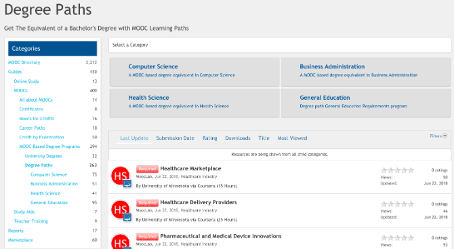
Task: Open Study Aids category
Action: (x=24, y=212)
